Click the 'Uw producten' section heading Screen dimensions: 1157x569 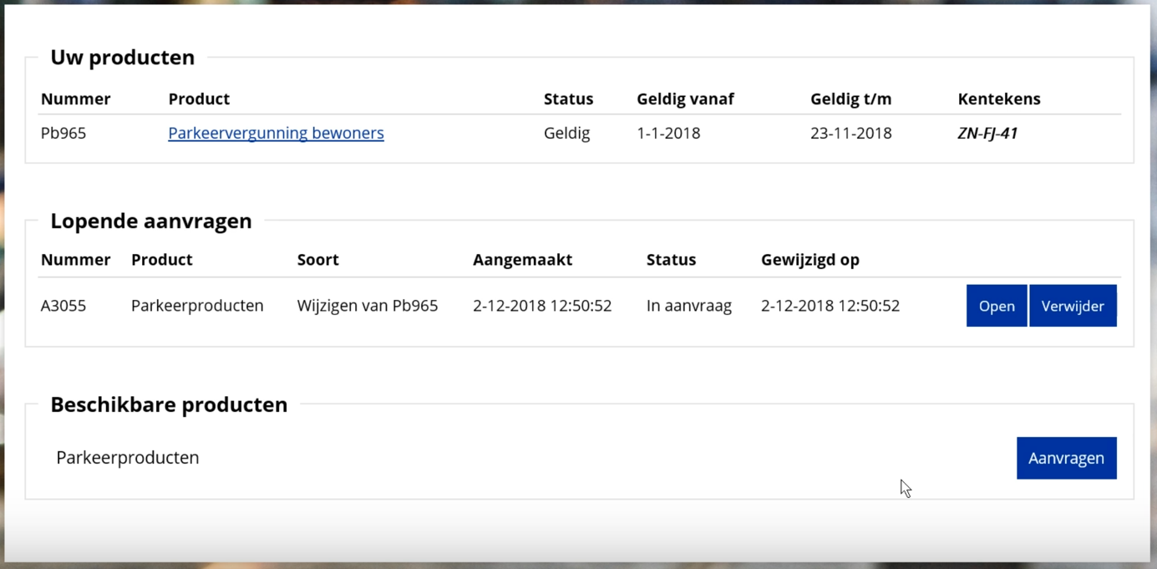point(122,57)
